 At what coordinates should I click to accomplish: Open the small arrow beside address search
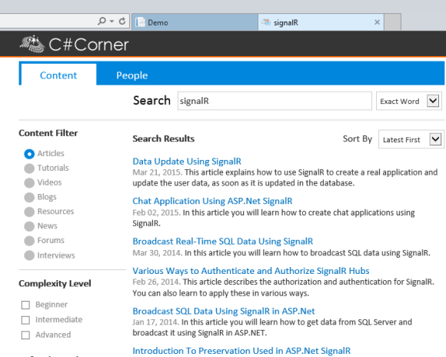coord(111,22)
